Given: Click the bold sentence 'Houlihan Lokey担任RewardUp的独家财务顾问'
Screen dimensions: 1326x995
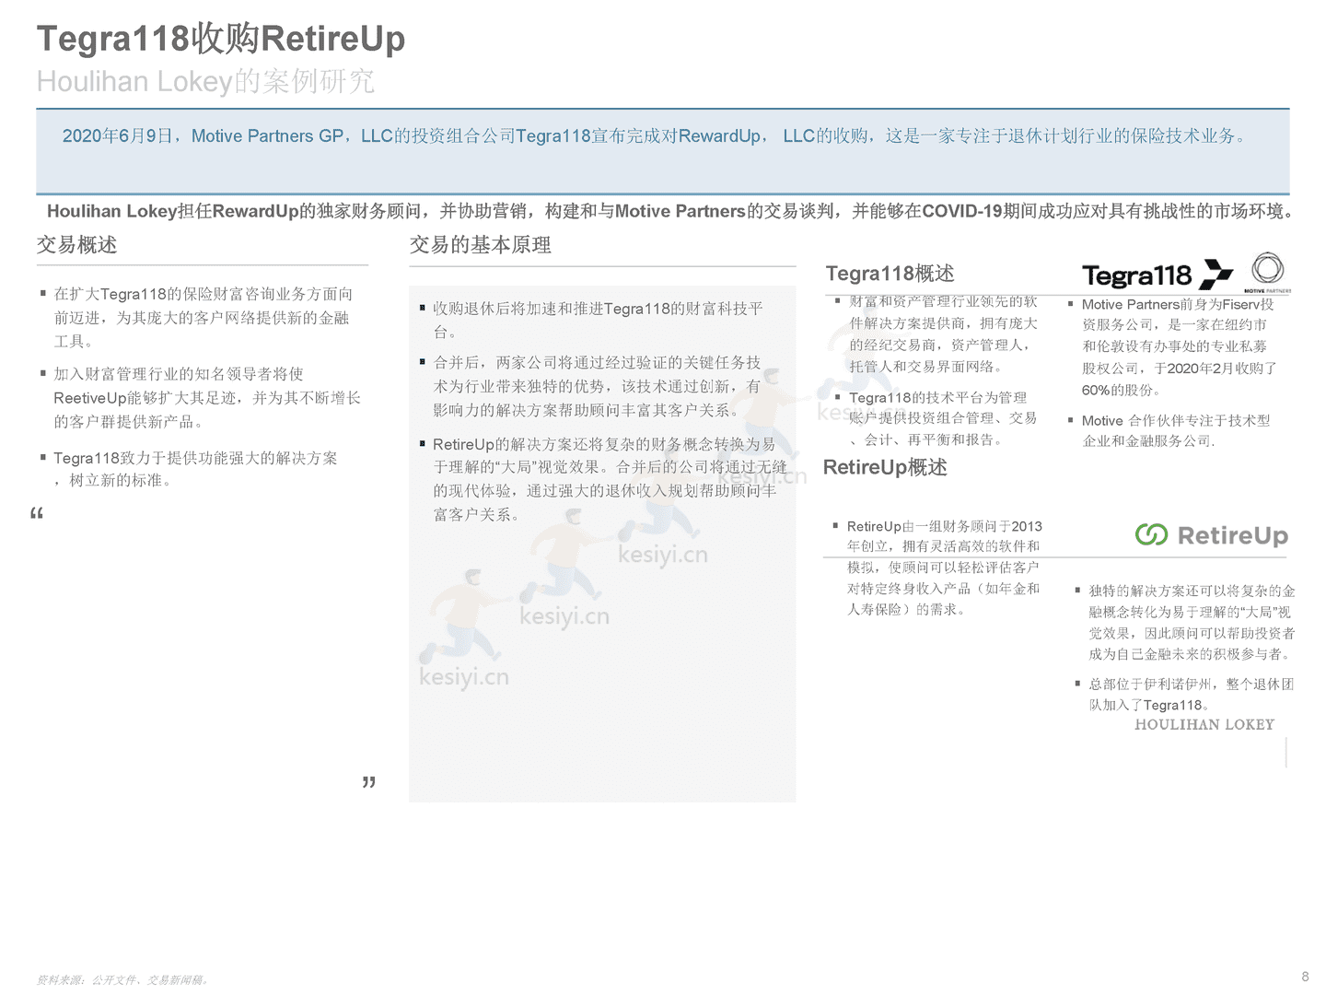Looking at the screenshot, I should point(671,211).
